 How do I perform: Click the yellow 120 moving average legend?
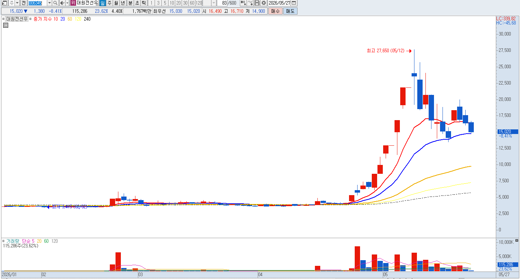tap(77, 19)
